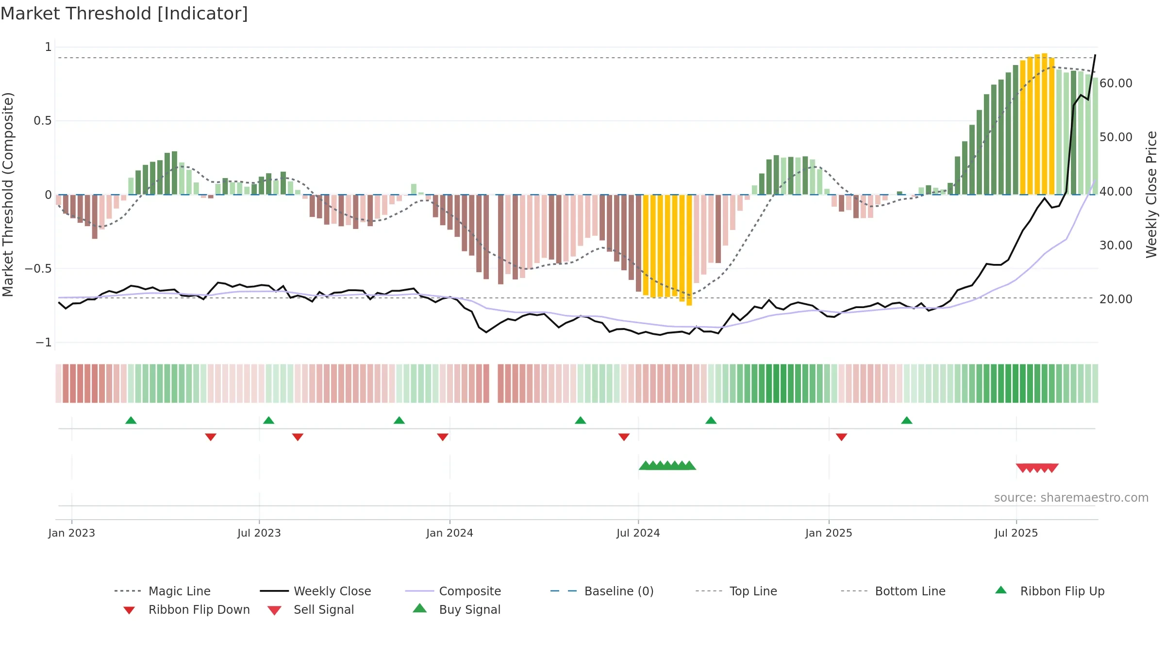This screenshot has width=1165, height=655.
Task: Click the 0.5 tick on the left axis
Action: (43, 121)
